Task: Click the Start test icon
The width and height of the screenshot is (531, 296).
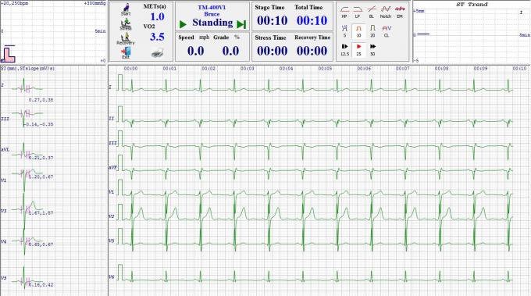Action: pyautogui.click(x=126, y=9)
